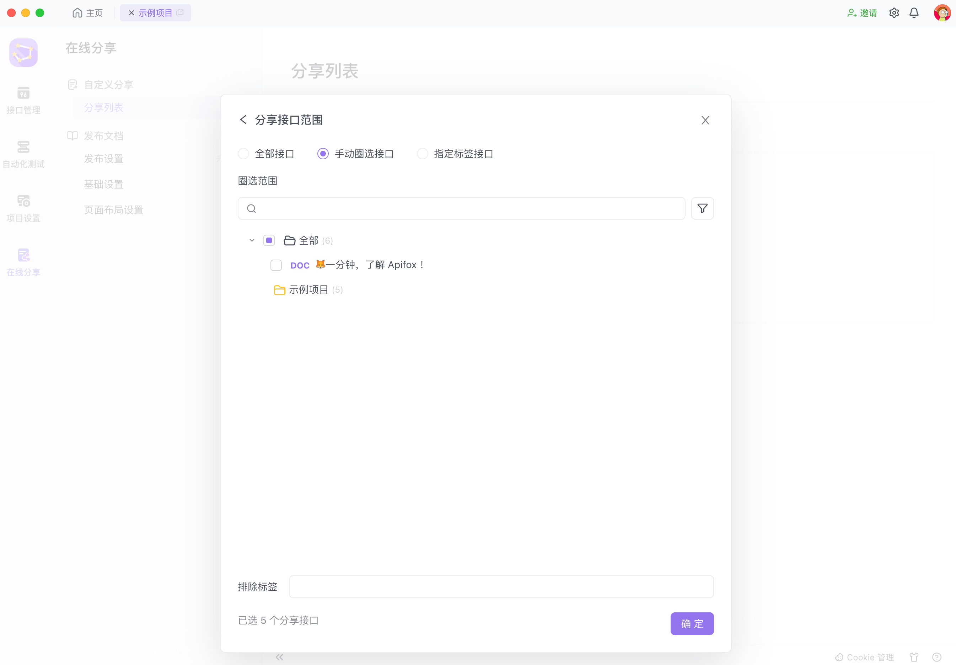Image resolution: width=956 pixels, height=665 pixels.
Task: Go to the 主页 home tab
Action: 88,13
